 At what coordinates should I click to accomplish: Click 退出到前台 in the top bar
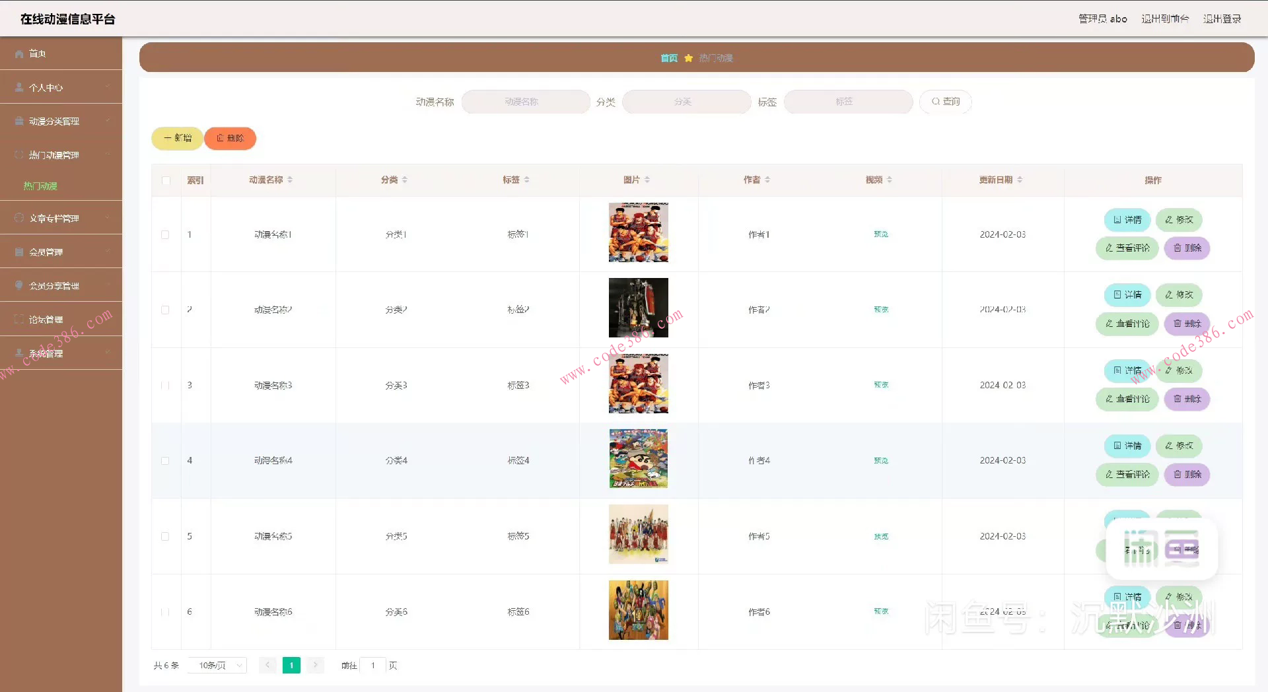pos(1165,18)
